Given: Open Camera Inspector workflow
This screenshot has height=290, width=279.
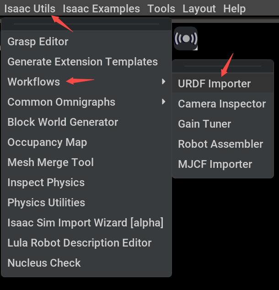Looking at the screenshot, I should (223, 104).
